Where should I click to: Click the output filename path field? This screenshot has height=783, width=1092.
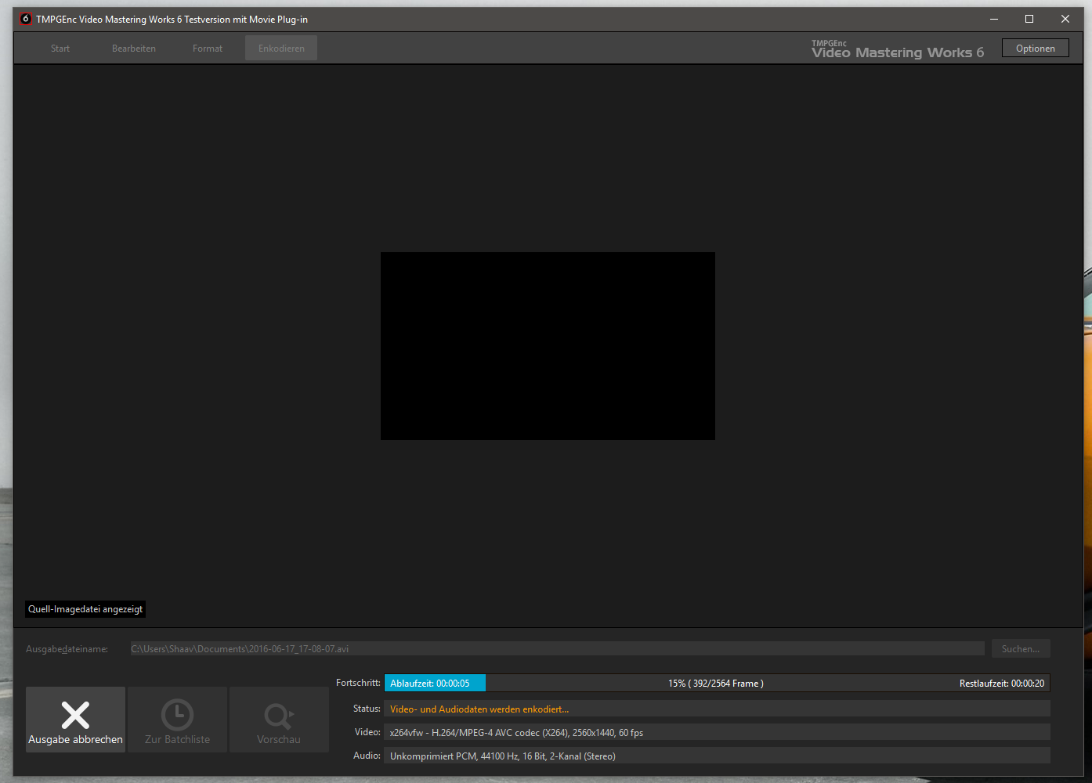pos(557,649)
